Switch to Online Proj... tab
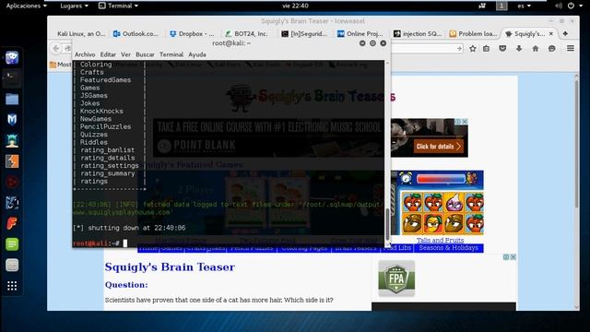Image resolution: width=590 pixels, height=332 pixels. click(x=360, y=33)
